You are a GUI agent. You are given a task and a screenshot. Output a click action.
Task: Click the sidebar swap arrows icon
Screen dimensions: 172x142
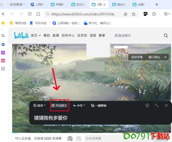3,35
